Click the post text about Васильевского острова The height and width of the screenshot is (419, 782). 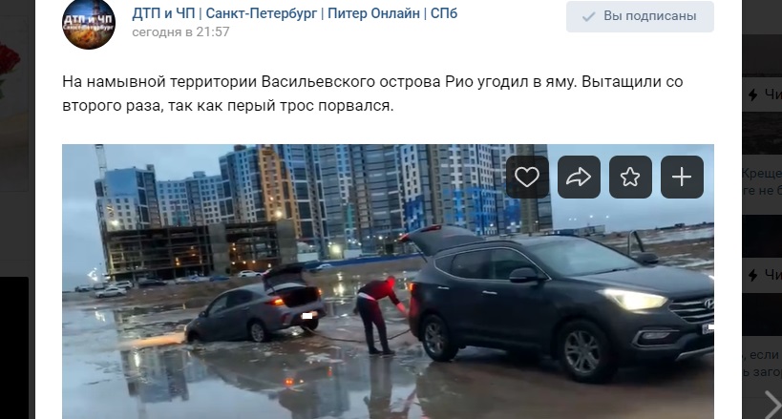coord(372,94)
